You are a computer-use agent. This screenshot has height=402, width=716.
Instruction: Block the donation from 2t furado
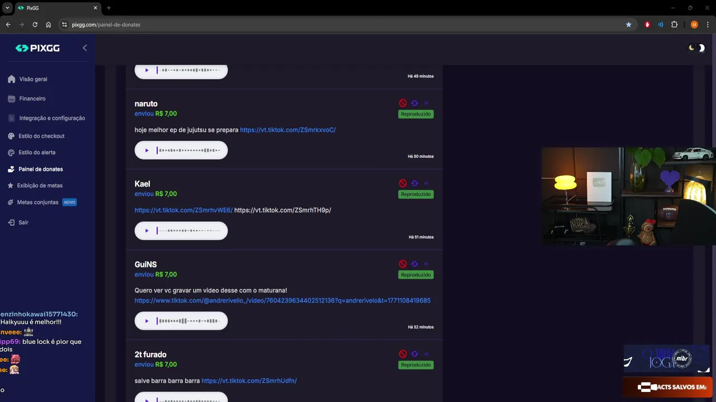tap(403, 354)
